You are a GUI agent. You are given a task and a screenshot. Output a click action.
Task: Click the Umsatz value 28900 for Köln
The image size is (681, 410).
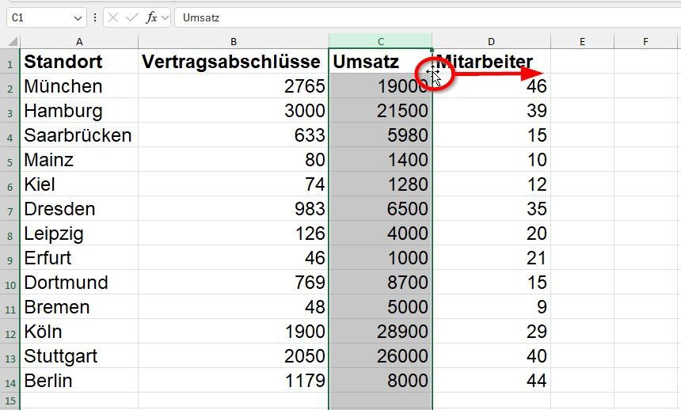pyautogui.click(x=381, y=332)
